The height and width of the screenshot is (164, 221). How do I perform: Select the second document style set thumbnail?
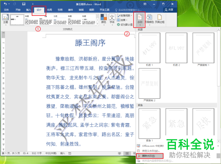(x=31, y=20)
